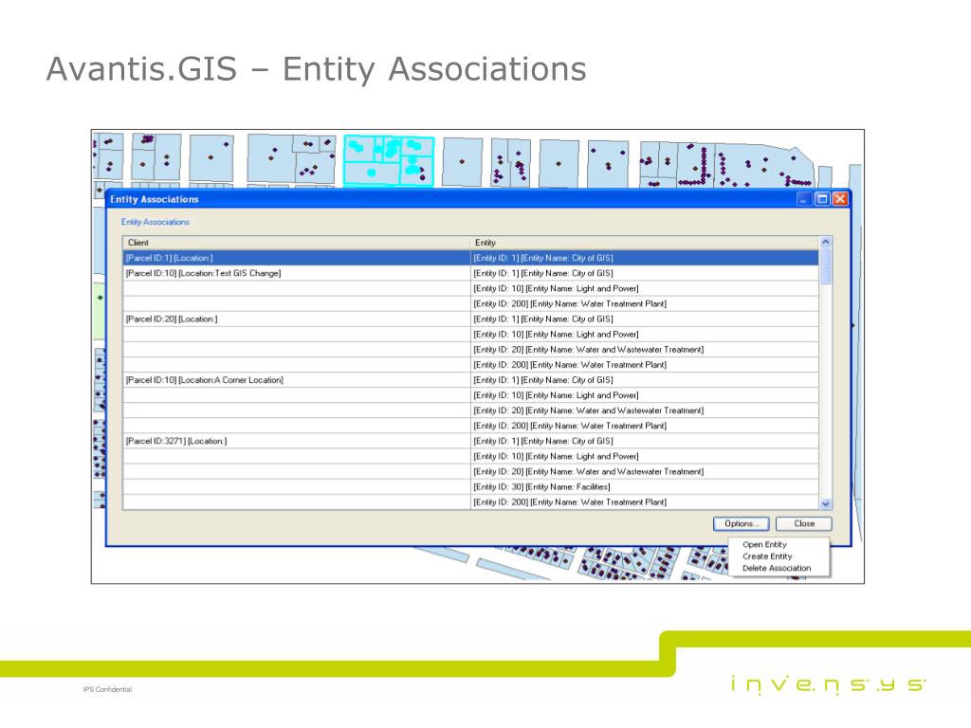Select City of GIS entity in A Corner Location row

point(645,380)
